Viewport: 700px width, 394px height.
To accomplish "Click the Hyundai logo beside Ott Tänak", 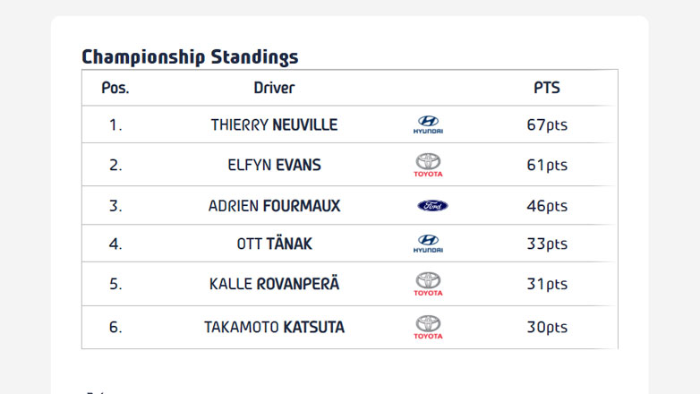I will [428, 244].
